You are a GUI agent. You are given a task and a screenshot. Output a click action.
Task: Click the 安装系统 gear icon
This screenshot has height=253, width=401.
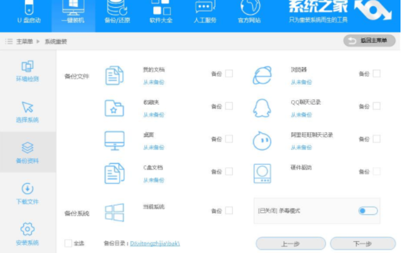(x=28, y=229)
